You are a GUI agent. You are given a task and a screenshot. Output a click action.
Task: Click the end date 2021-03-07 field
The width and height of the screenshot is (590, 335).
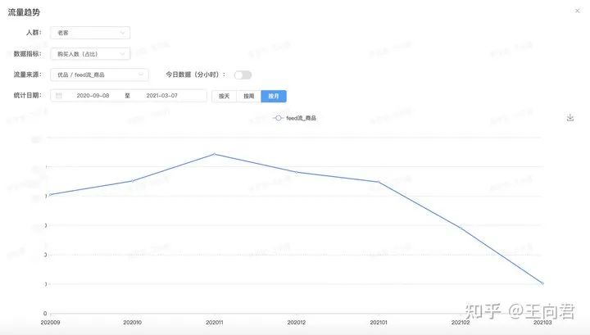(163, 96)
